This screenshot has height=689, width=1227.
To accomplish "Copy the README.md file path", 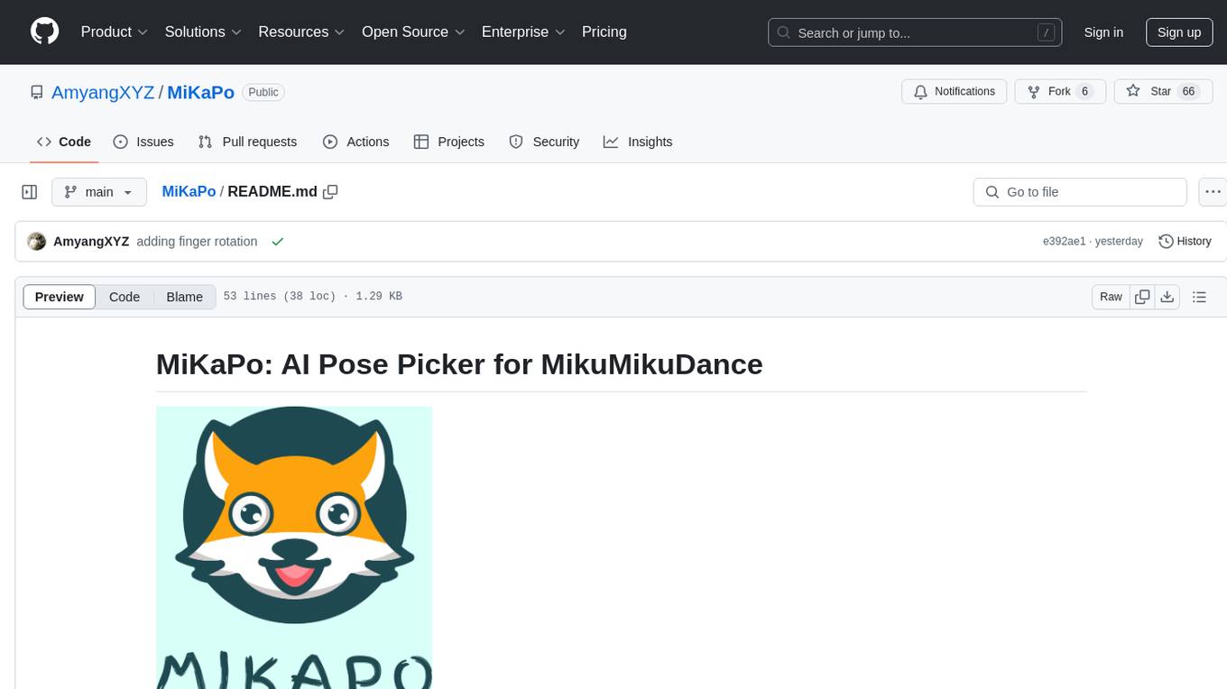I will 330,191.
